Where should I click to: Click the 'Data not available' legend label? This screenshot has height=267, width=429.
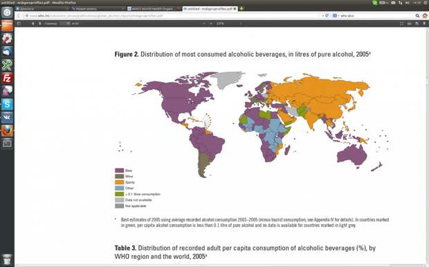tap(138, 200)
